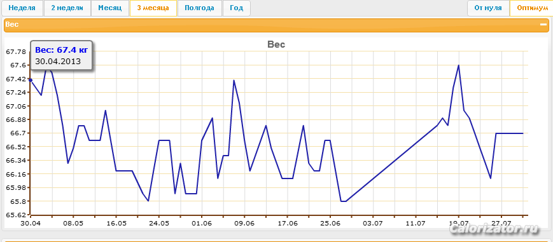Viewport: 553px width, 242px height.
Task: Click x-axis date label 03.07
Action: pos(373,223)
